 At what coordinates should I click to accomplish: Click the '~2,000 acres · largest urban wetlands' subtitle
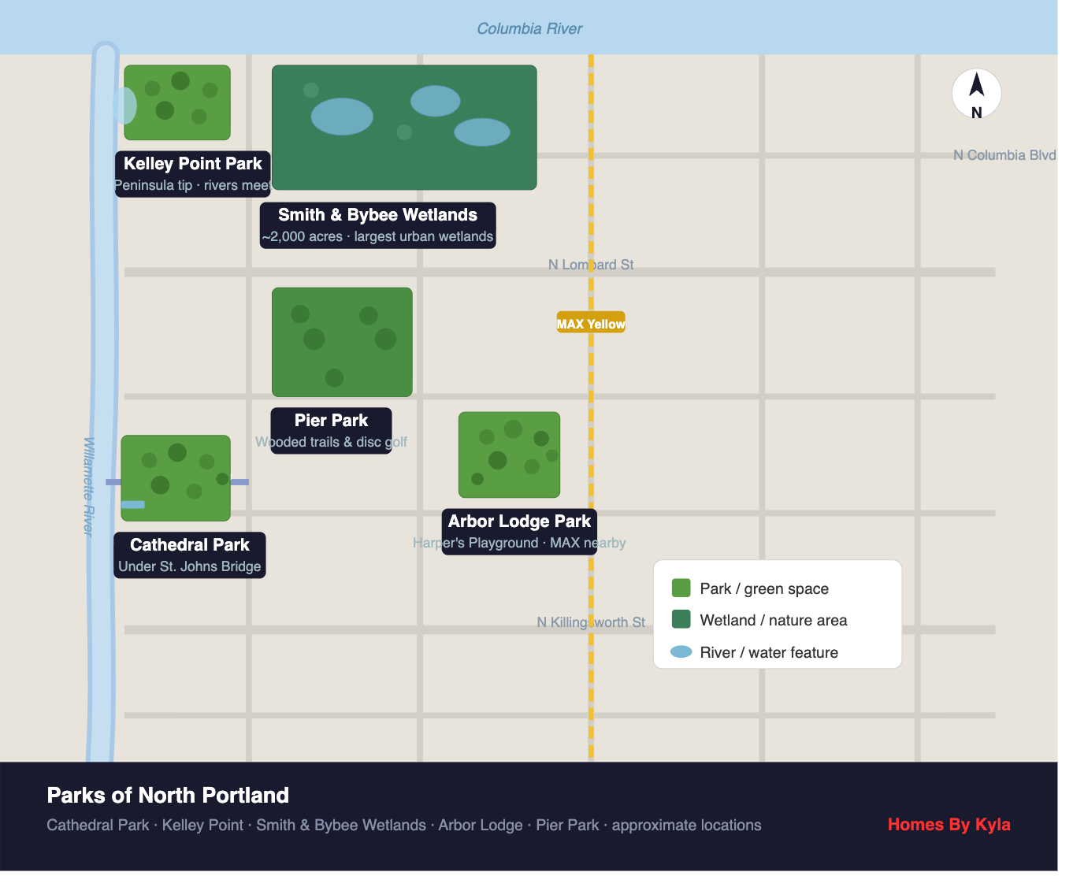[x=377, y=236]
